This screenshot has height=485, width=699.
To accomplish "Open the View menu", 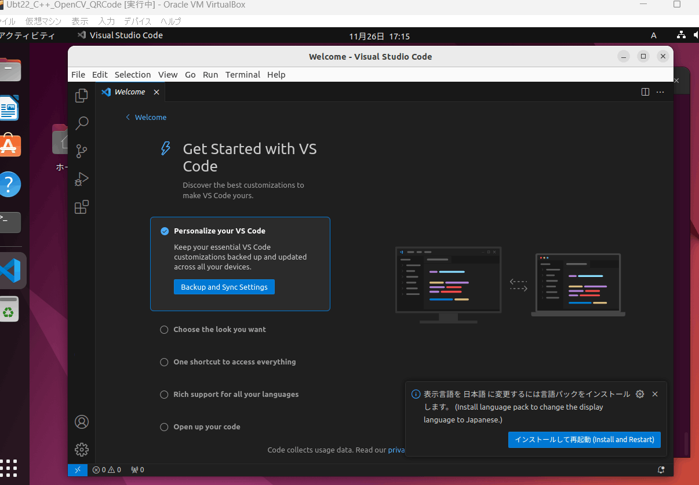I will click(x=168, y=75).
